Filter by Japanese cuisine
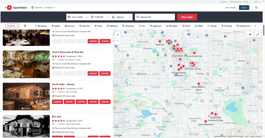 156,26
